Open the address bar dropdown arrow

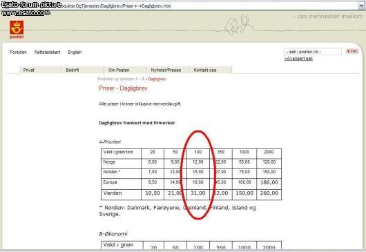(x=362, y=6)
